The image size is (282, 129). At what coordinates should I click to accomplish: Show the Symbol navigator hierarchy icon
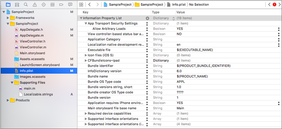(17, 5)
